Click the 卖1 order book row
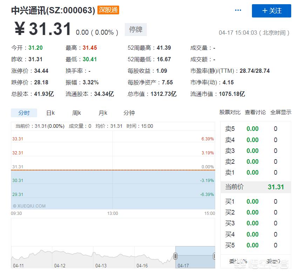Viewport: 294px width, 274px height. 256,172
